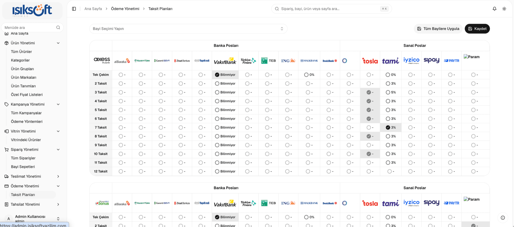The image size is (514, 227).
Task: Click the info circle icon at bottom right
Action: coord(503,218)
